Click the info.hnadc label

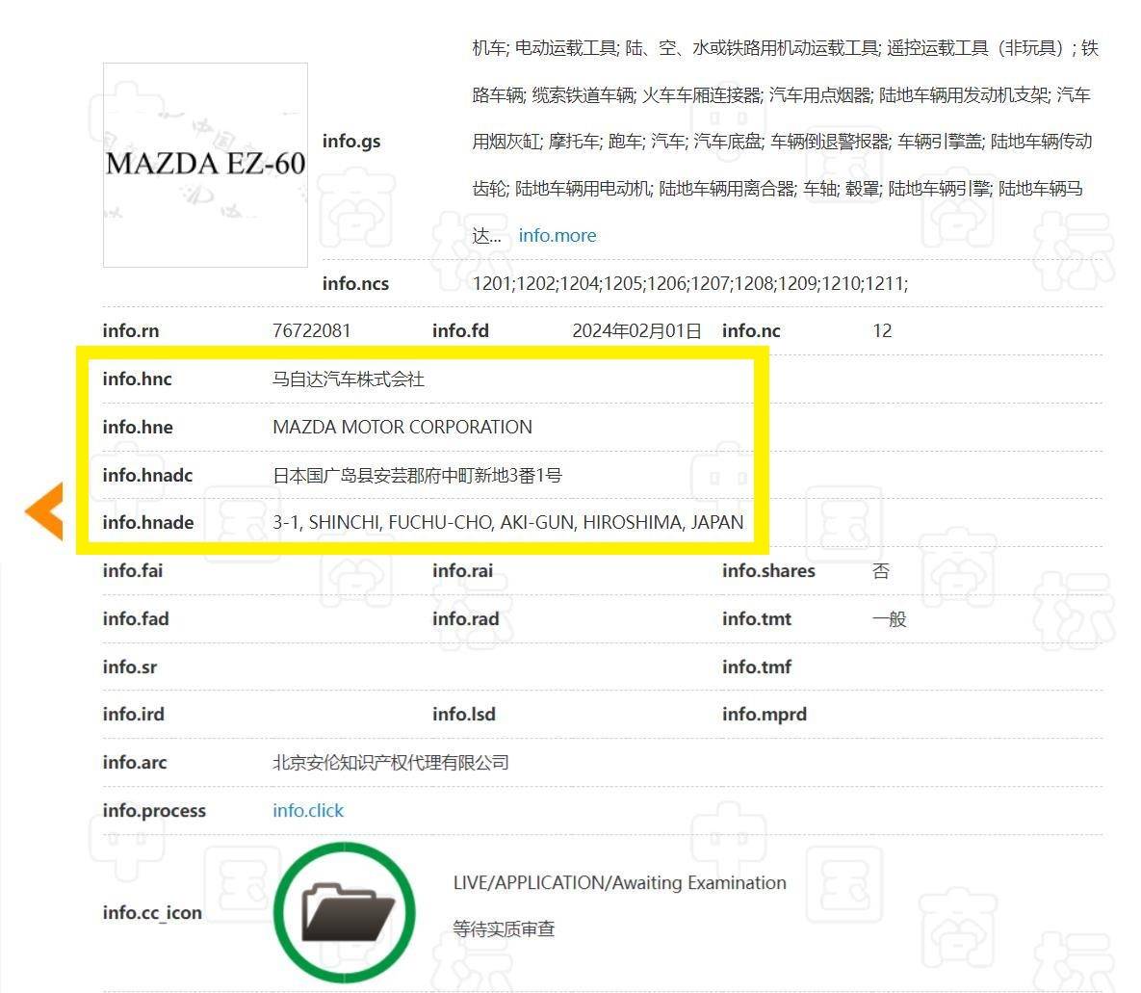[147, 476]
